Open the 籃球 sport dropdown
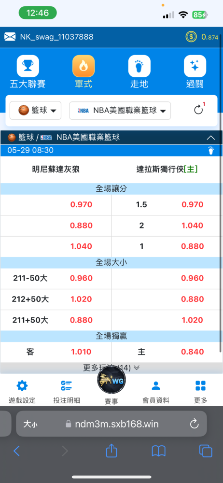Screen dimensions: 223x483 [x=35, y=110]
